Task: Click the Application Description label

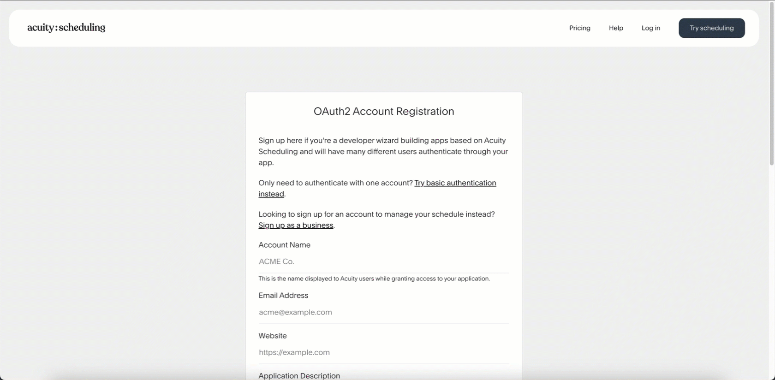Action: pyautogui.click(x=299, y=376)
